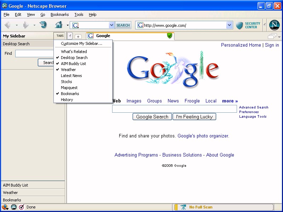Open Google's photo organizer link

click(x=203, y=136)
